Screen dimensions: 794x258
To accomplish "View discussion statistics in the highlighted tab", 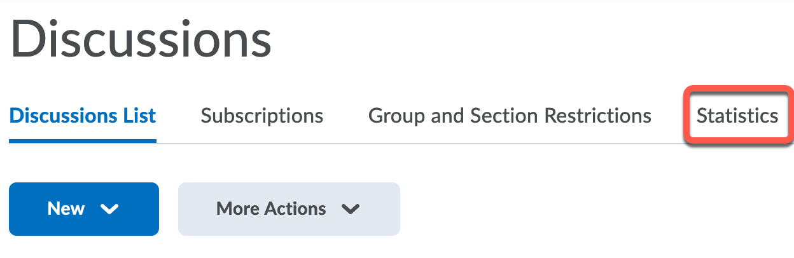I will pos(737,116).
